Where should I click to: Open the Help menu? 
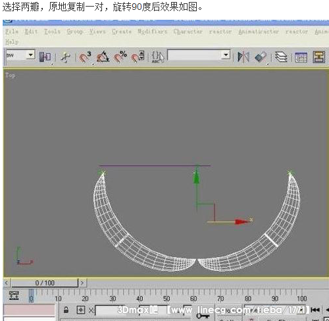(12, 42)
